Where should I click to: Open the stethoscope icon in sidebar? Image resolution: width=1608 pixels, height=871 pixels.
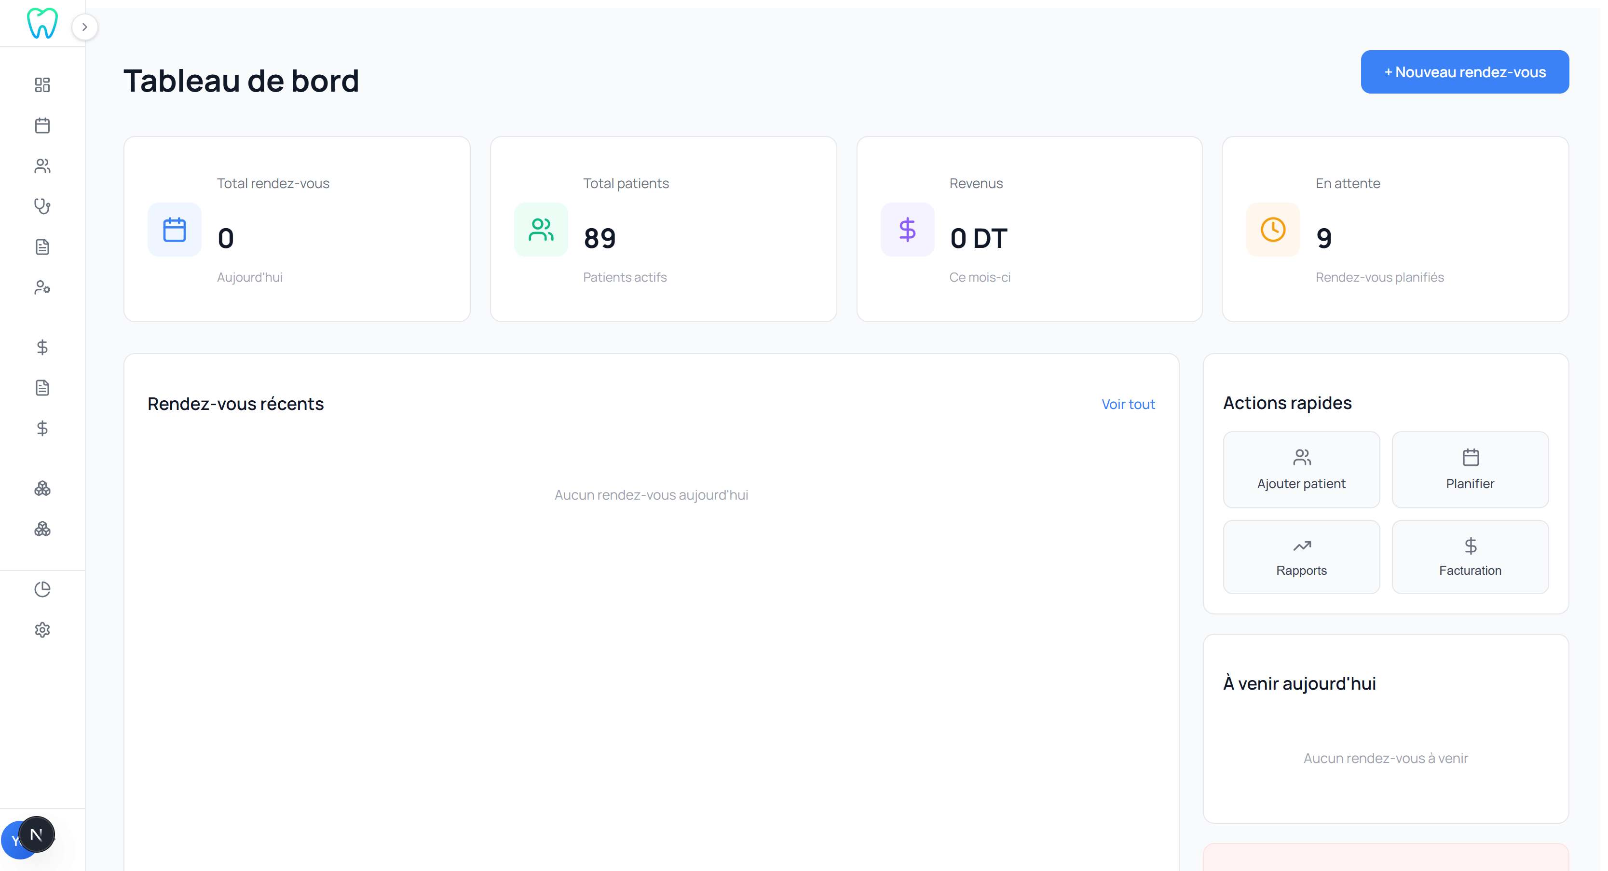click(42, 206)
